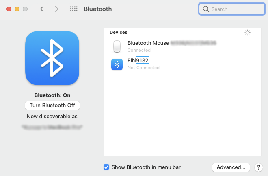
Task: Minimize the window with yellow button
Action: [17, 9]
